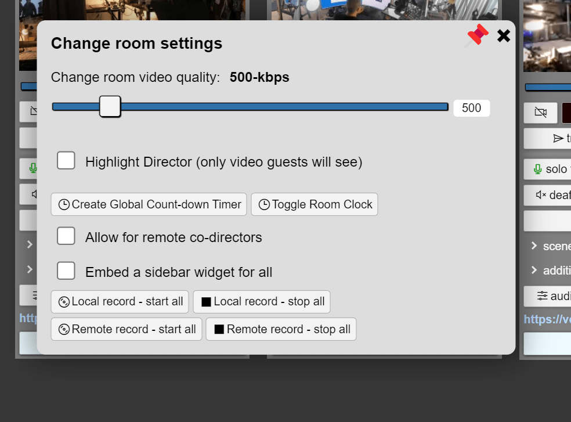Enable Highlight Director checkbox
The image size is (571, 422).
coord(66,160)
